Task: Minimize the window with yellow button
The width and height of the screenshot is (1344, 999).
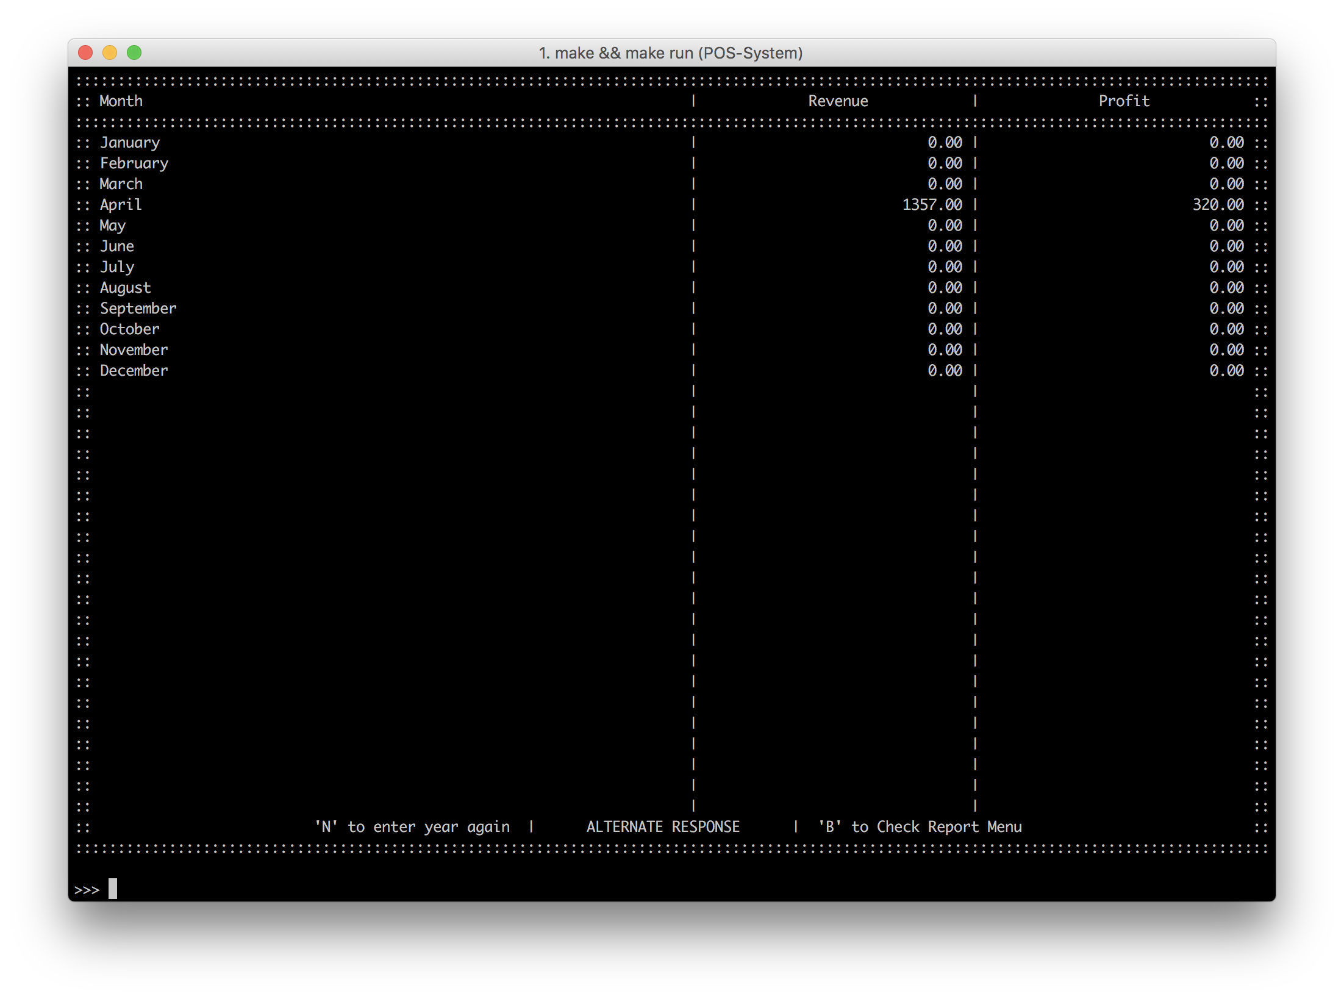Action: click(x=110, y=52)
